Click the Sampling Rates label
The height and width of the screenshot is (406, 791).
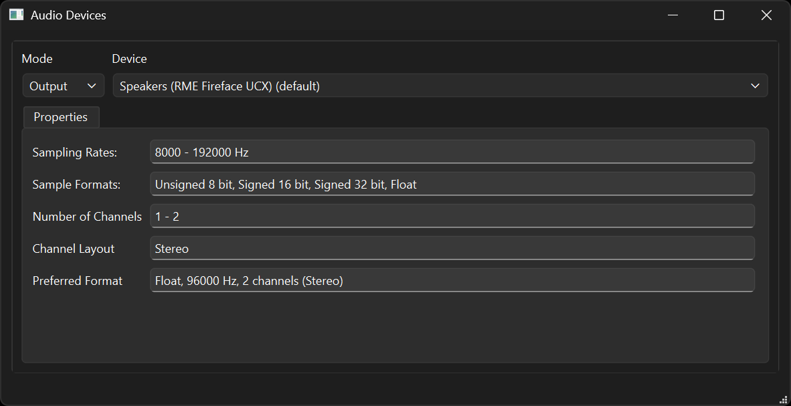click(74, 152)
